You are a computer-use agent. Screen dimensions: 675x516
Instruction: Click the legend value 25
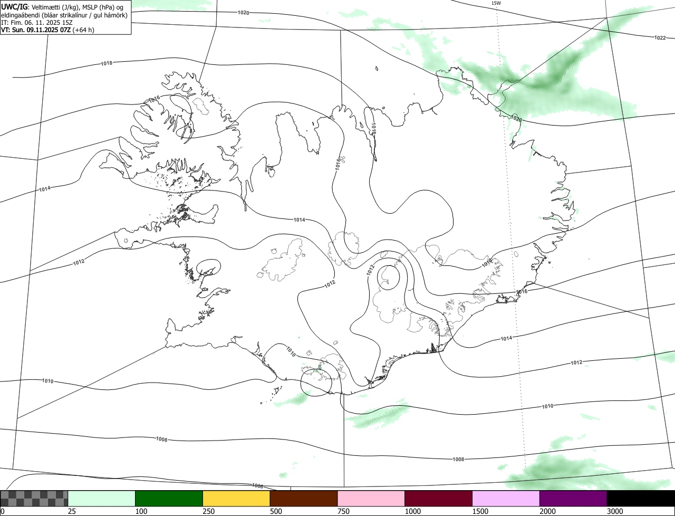click(x=72, y=511)
